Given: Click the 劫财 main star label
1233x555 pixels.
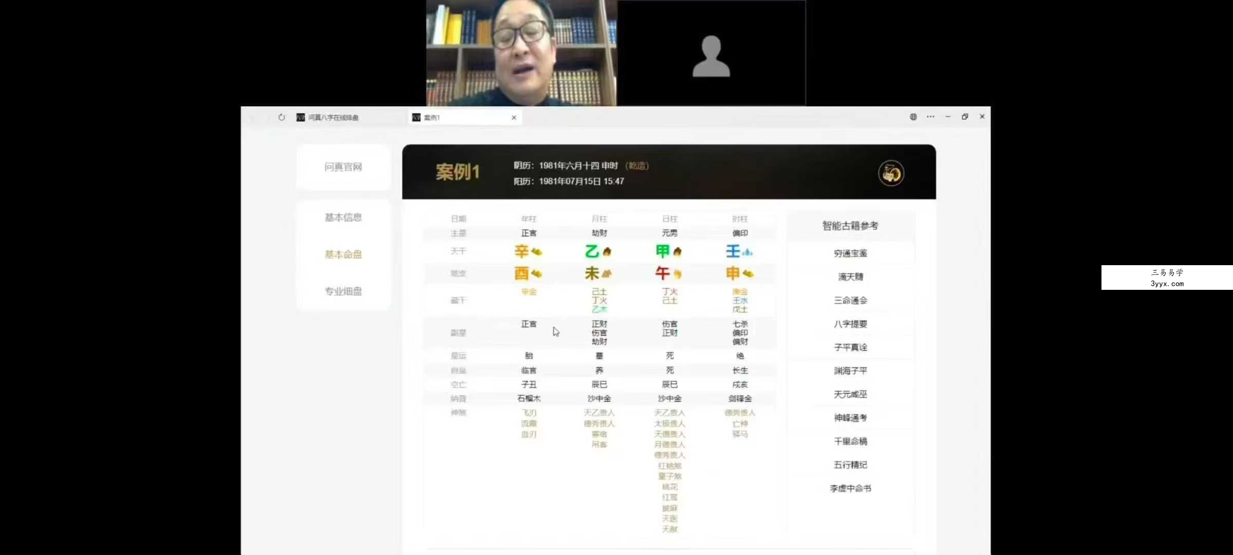Looking at the screenshot, I should pos(599,233).
